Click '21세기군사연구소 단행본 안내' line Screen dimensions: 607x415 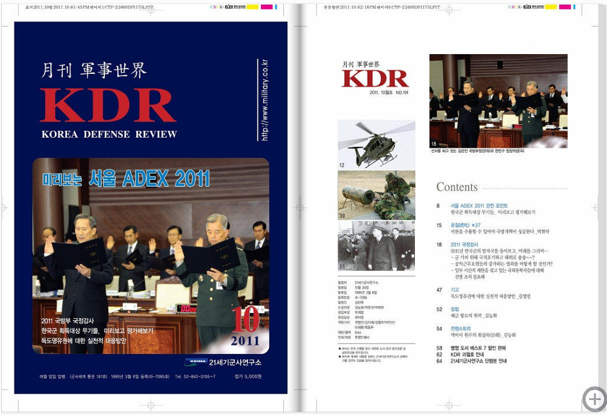pyautogui.click(x=478, y=361)
